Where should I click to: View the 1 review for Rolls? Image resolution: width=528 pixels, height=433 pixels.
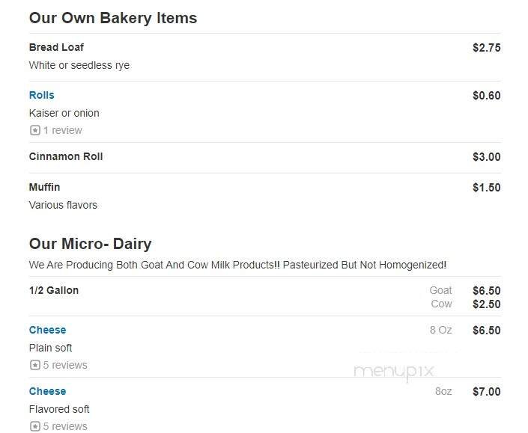[62, 130]
